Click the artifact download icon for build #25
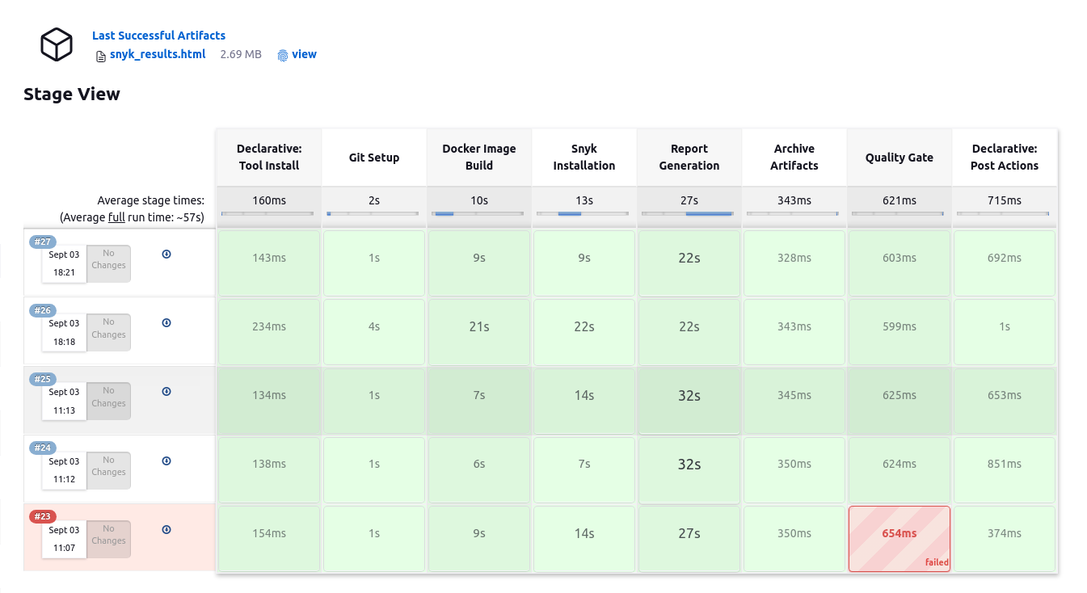1087x593 pixels. point(166,391)
